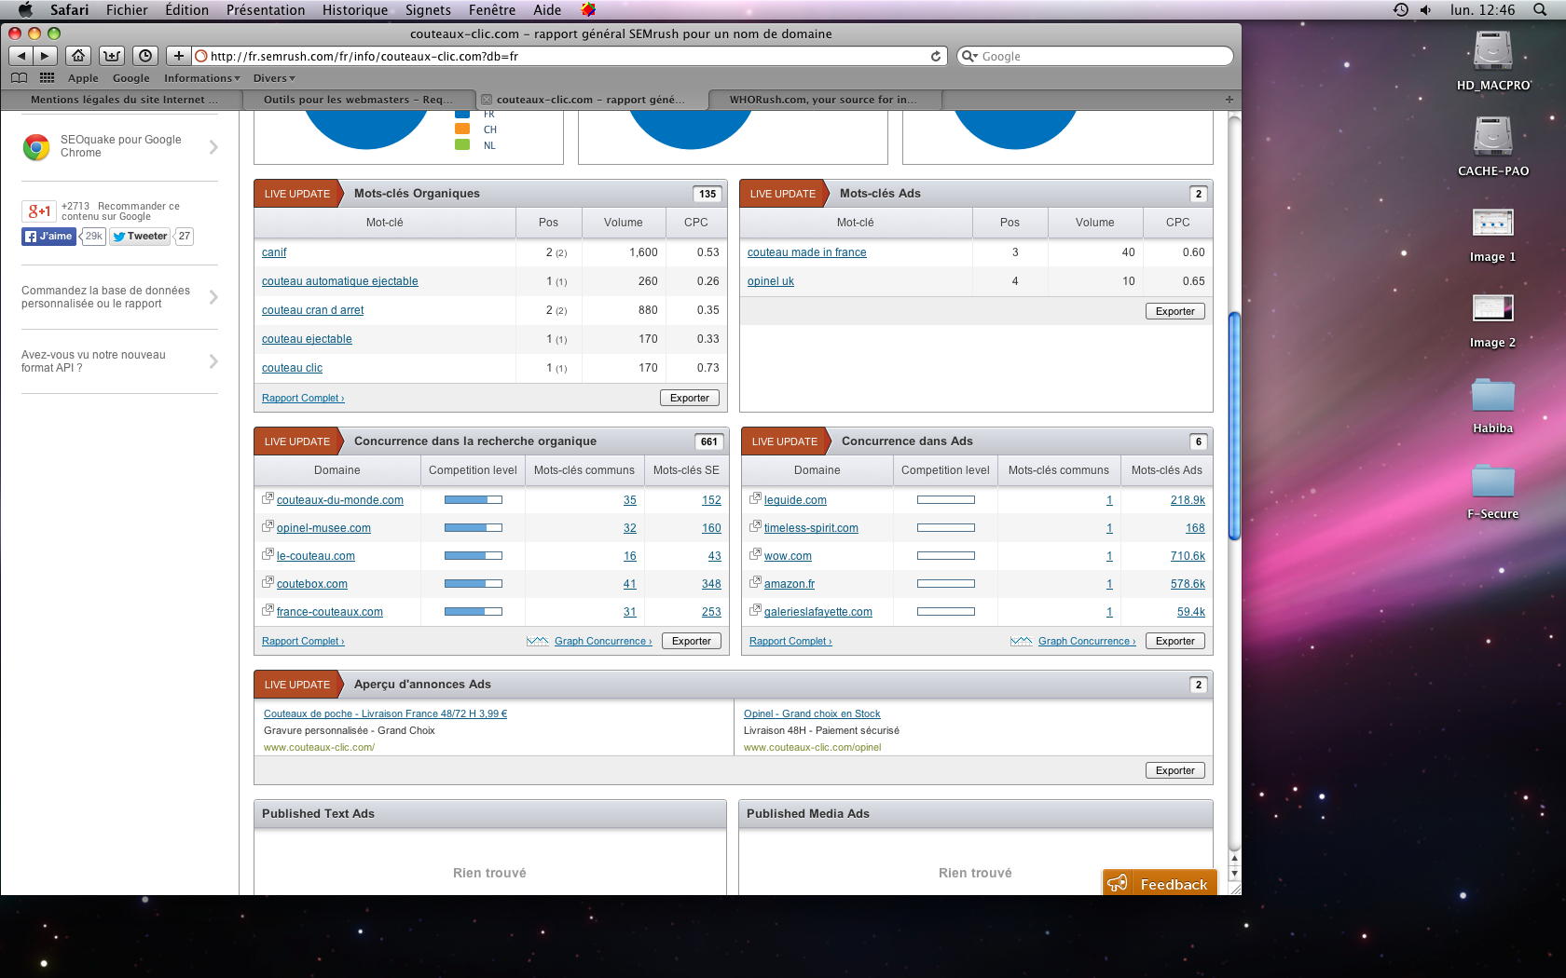Screen dimensions: 1566x978
Task: Select the F-Secure folder on desktop
Action: pos(1493,481)
